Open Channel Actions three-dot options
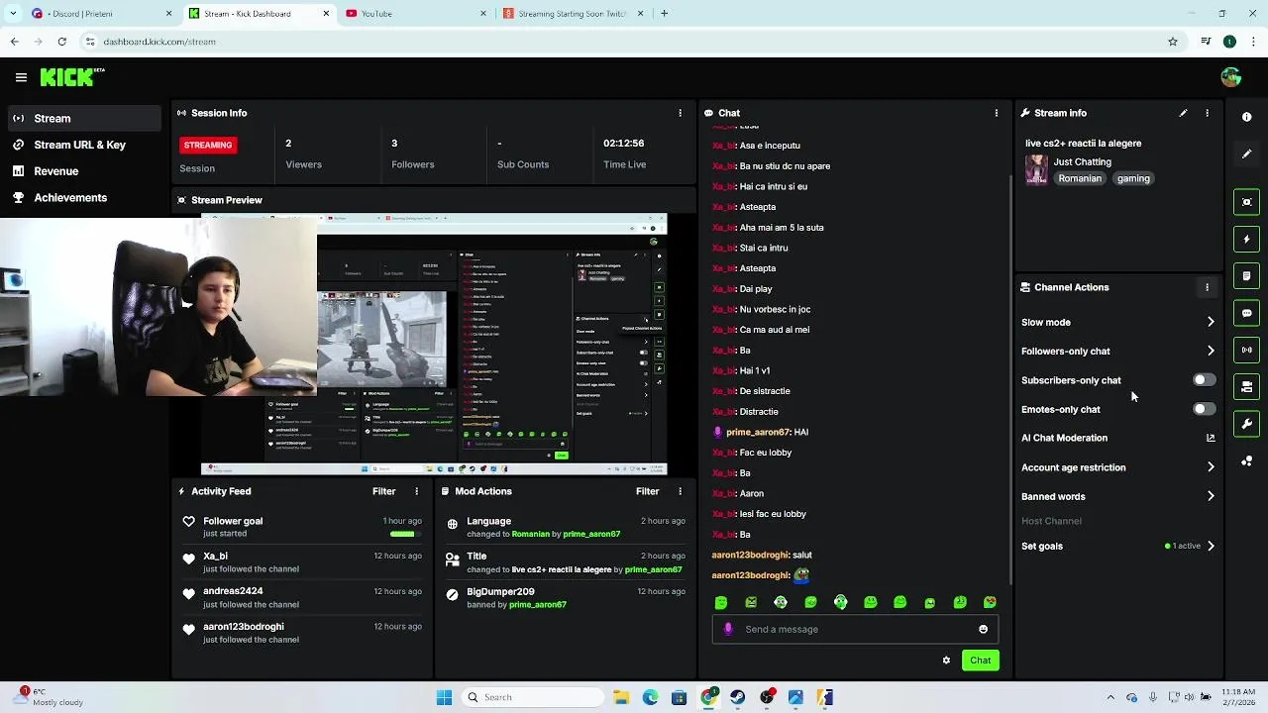The height and width of the screenshot is (713, 1268). (x=1207, y=287)
